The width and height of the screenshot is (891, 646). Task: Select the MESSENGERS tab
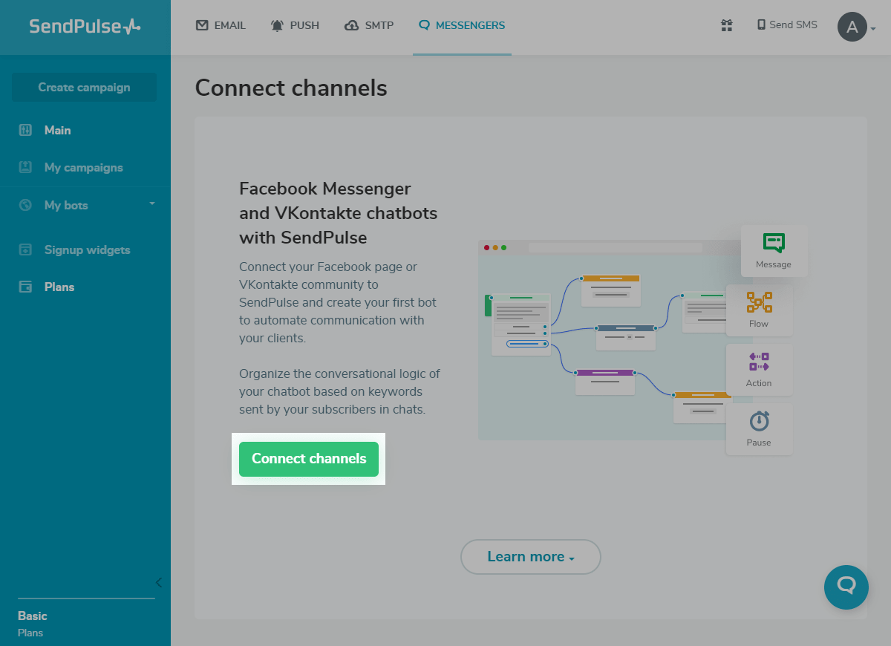pos(462,25)
